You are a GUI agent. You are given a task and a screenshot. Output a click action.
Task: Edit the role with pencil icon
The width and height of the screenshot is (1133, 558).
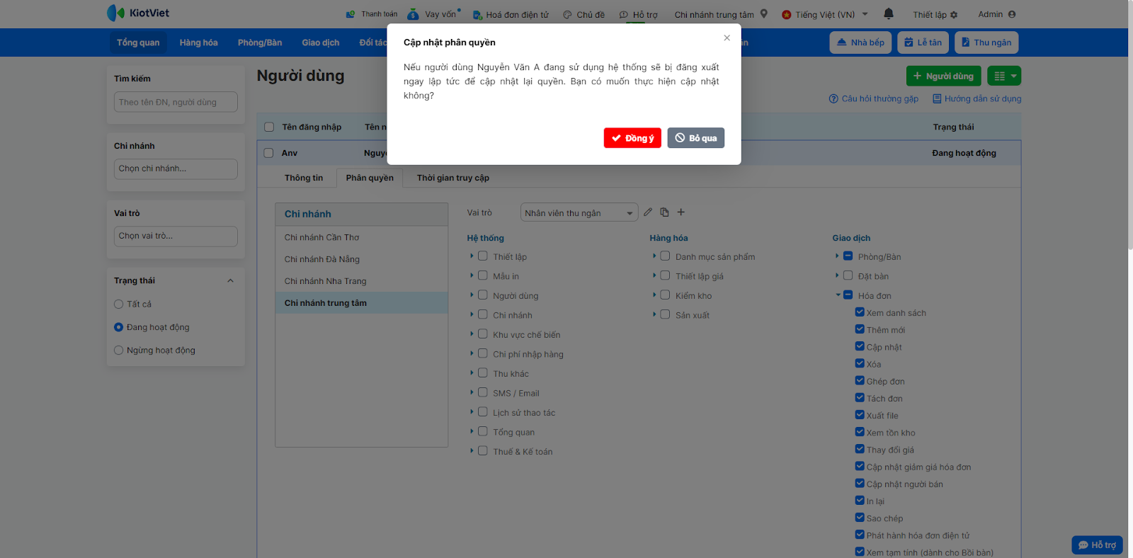tap(648, 212)
